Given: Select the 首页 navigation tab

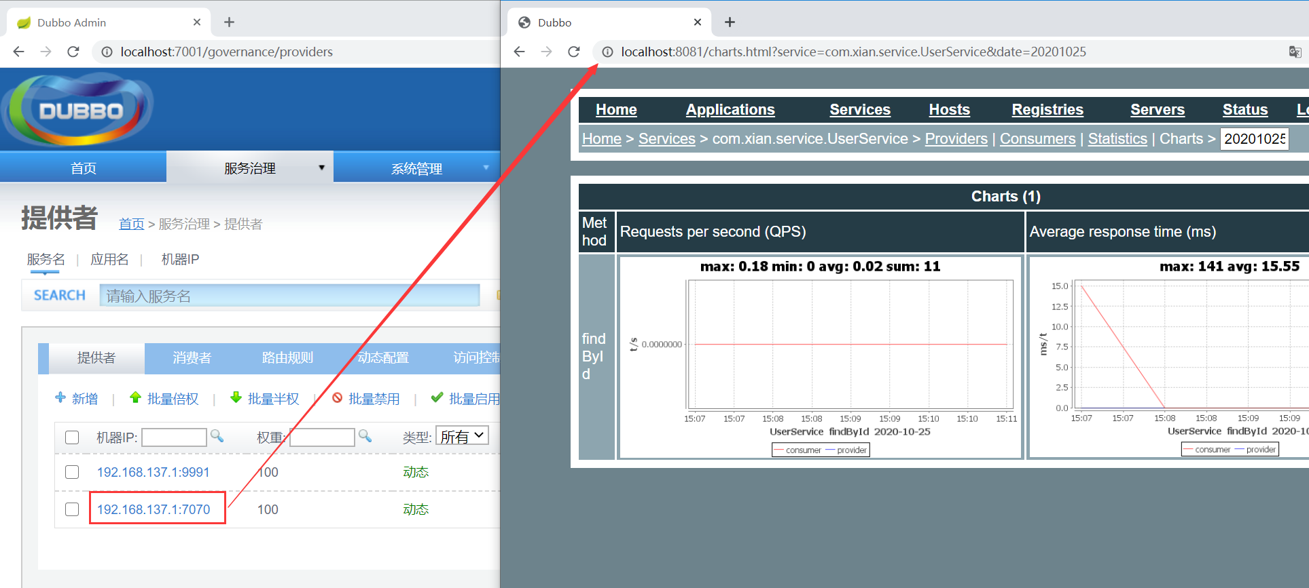Looking at the screenshot, I should pos(83,168).
